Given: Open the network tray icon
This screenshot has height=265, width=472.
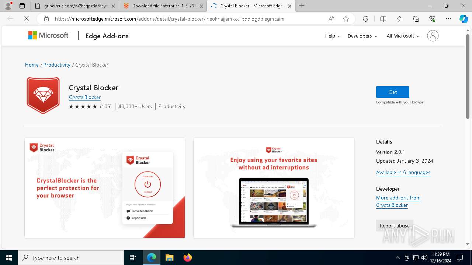Looking at the screenshot, I should [x=416, y=258].
